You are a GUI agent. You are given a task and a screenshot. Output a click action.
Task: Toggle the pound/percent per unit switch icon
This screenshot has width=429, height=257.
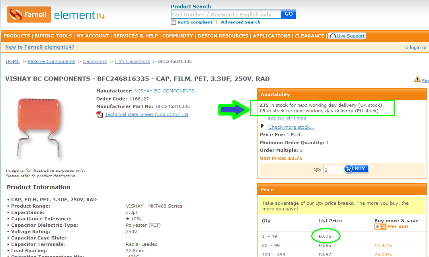coord(380,227)
